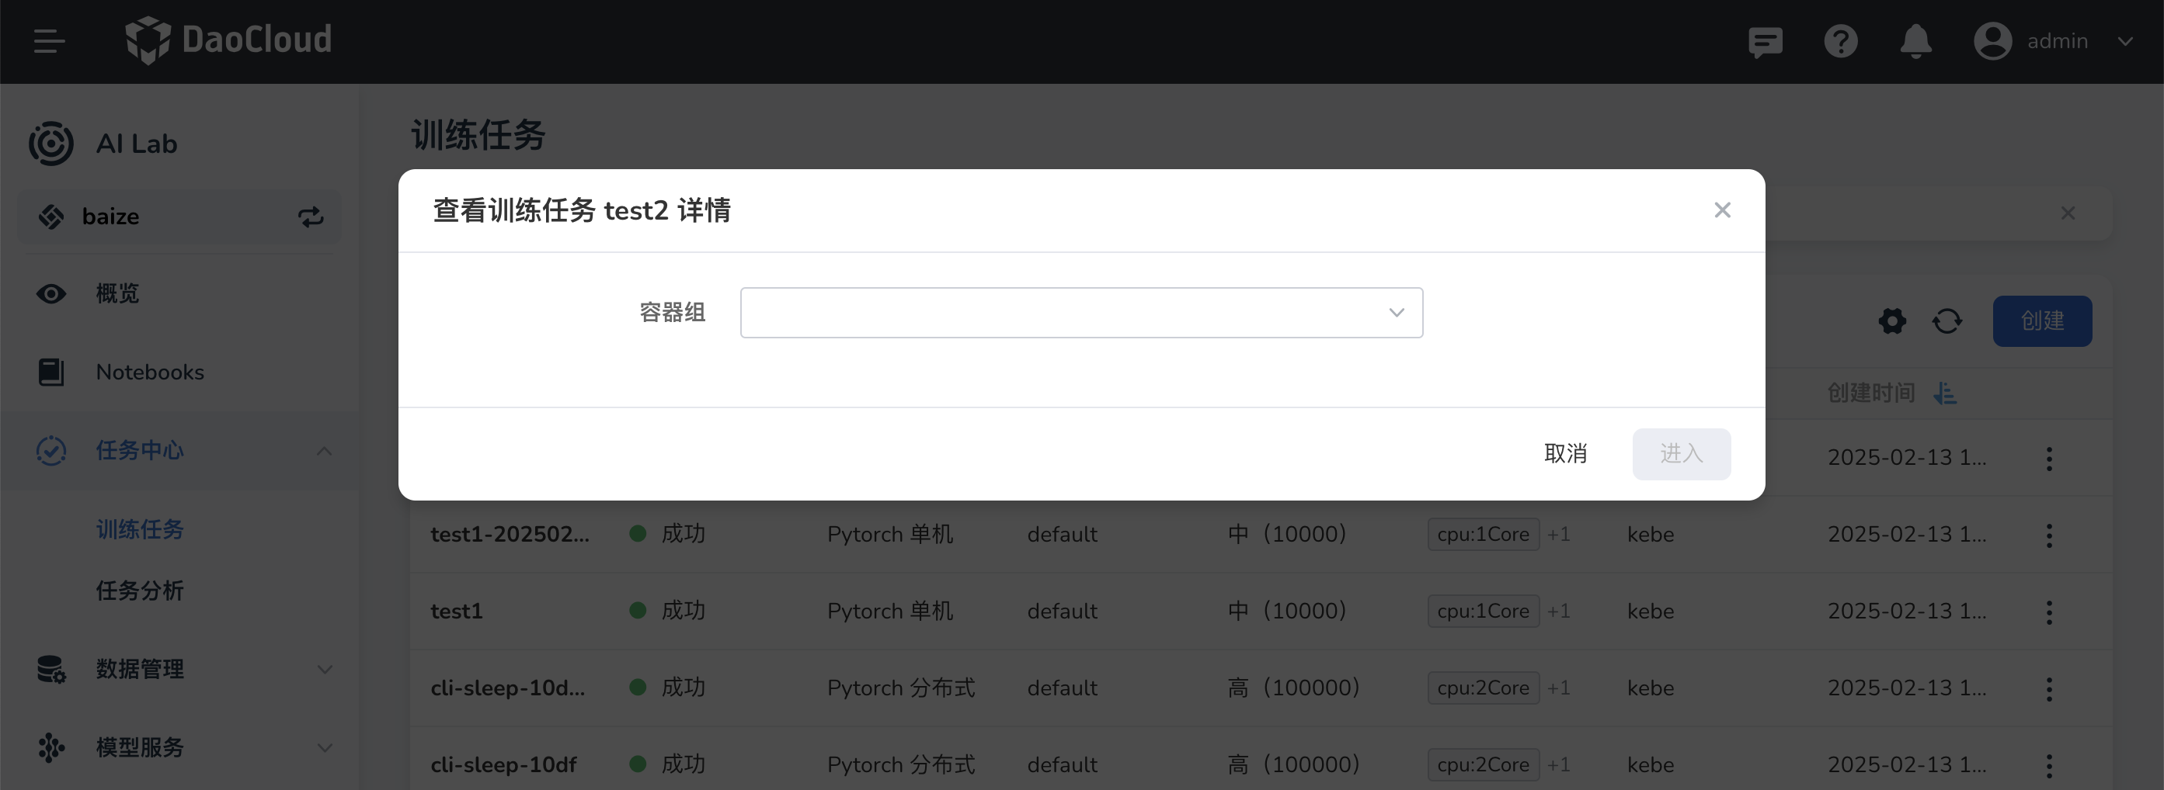The height and width of the screenshot is (790, 2164).
Task: Open actions menu for test1 row
Action: pos(2049,612)
